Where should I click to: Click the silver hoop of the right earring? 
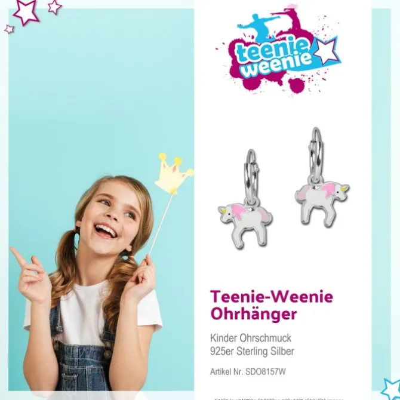[x=316, y=154]
